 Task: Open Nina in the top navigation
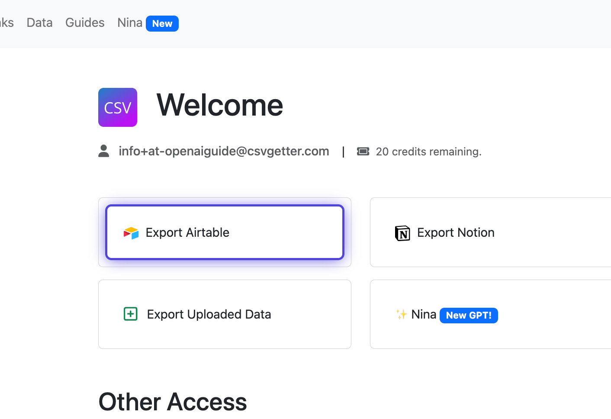click(130, 23)
